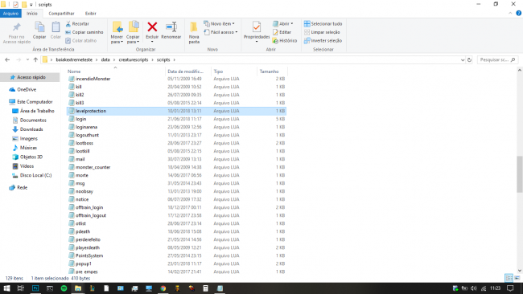Create folder with Nova pasta

(x=194, y=33)
